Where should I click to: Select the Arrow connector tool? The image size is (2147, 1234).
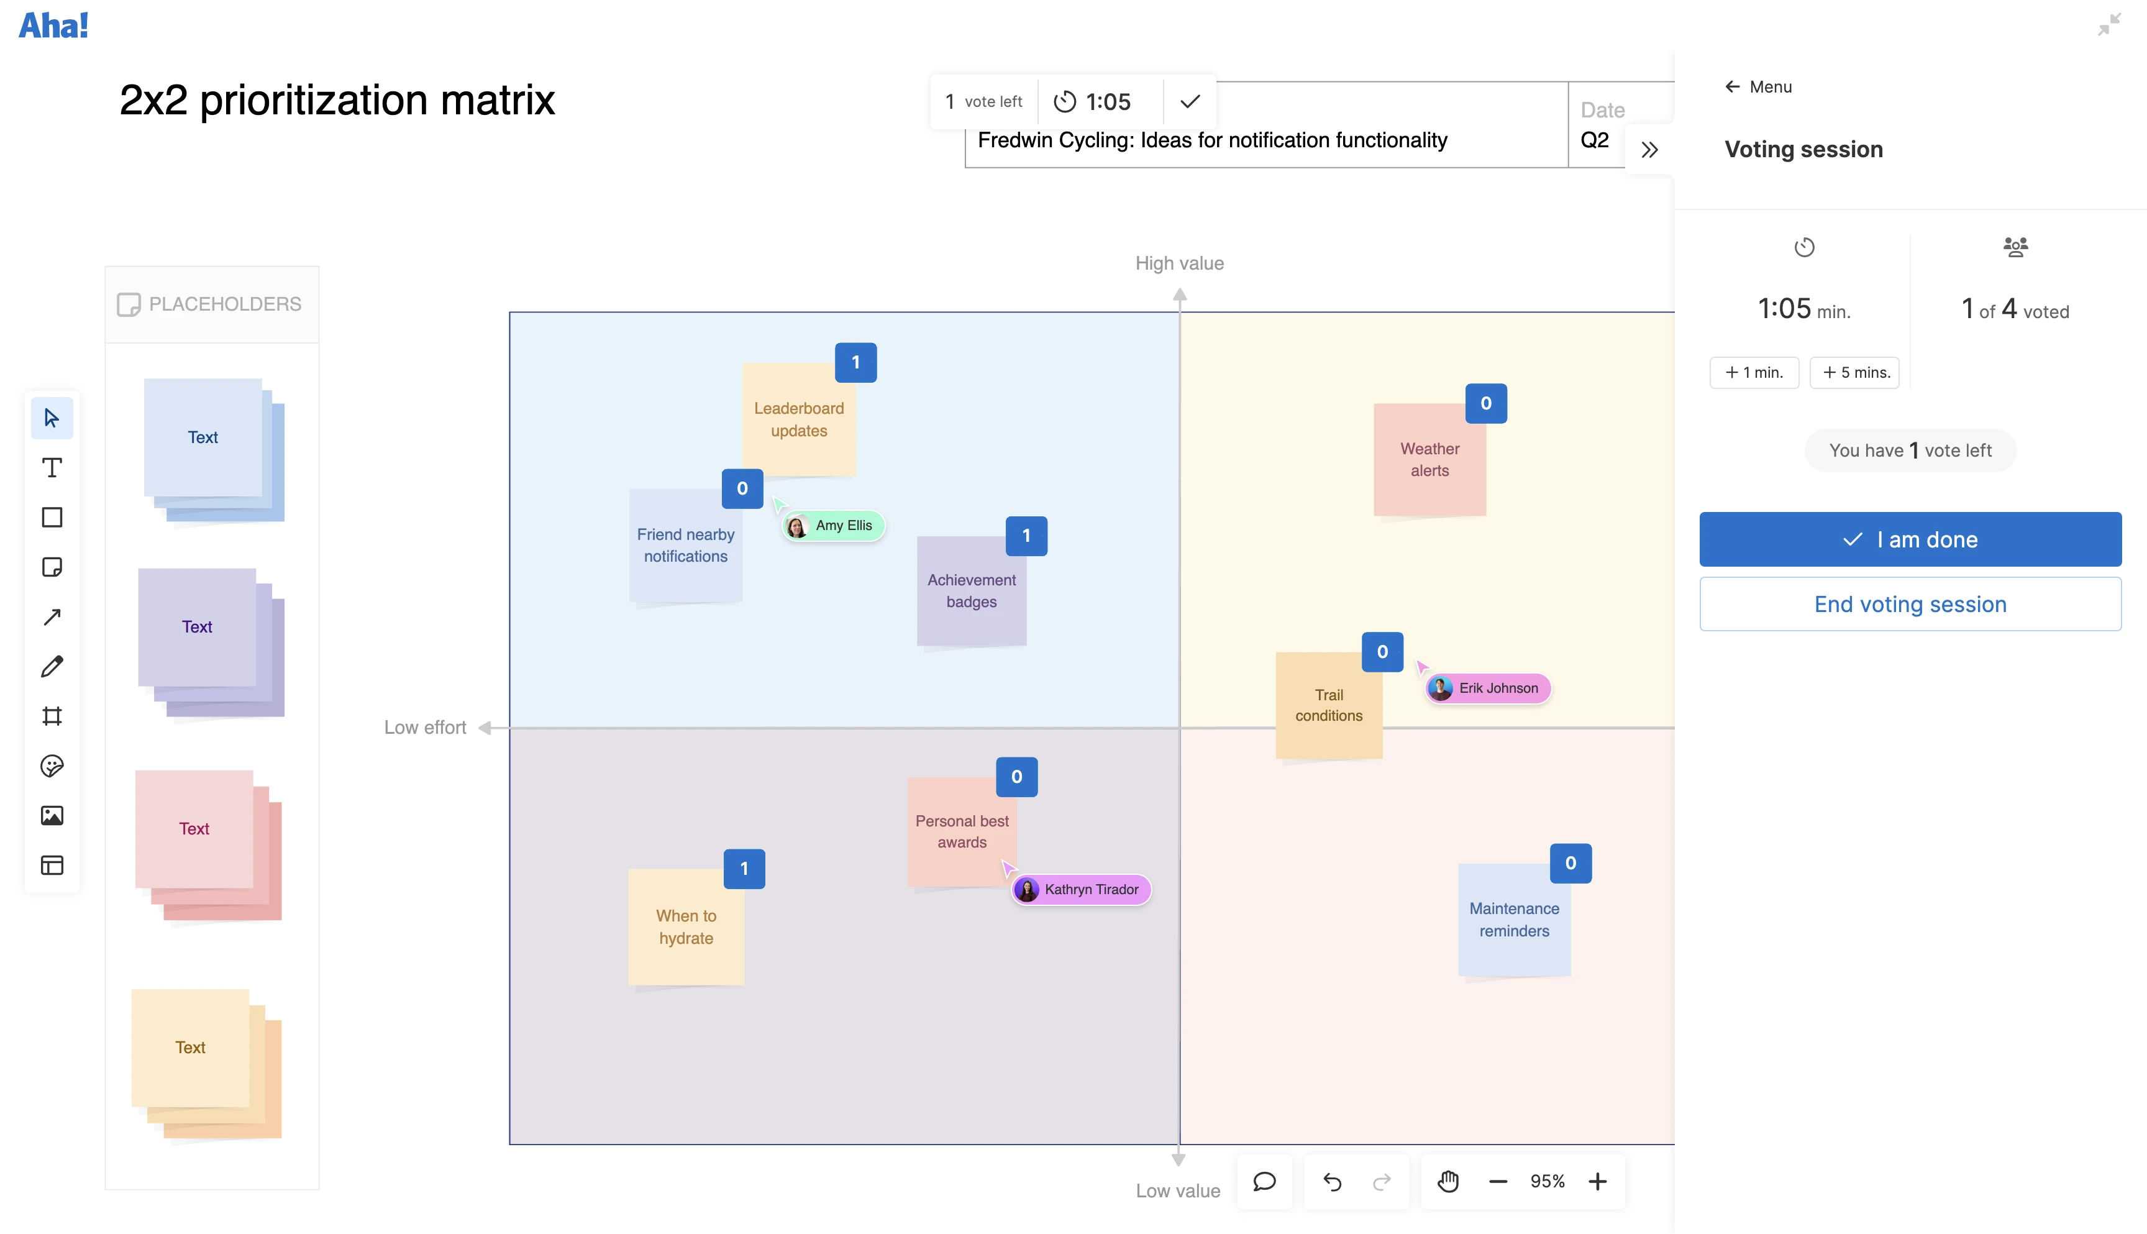tap(53, 616)
